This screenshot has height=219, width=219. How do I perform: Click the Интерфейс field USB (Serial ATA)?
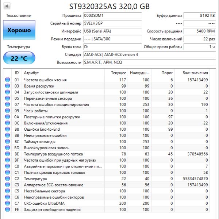[112, 31]
